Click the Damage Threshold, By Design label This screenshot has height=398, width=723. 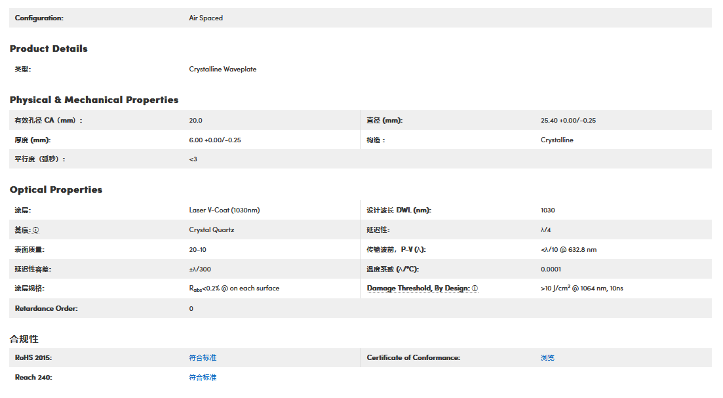click(418, 289)
